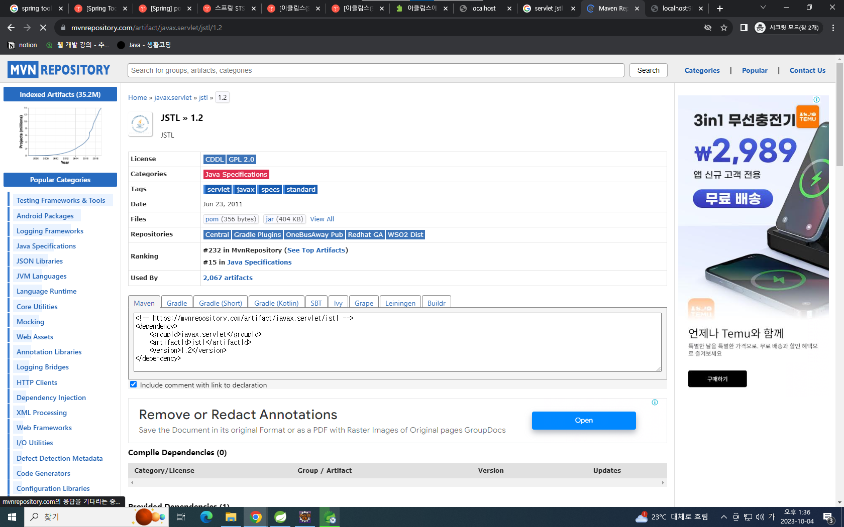Click the indexed artifacts growth chart

point(60,135)
